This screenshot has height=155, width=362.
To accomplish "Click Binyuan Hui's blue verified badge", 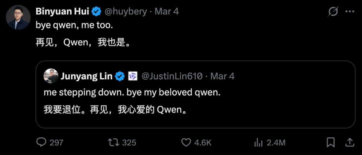I will click(x=97, y=12).
